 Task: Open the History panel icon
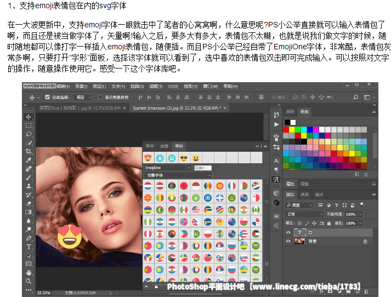tap(276, 115)
